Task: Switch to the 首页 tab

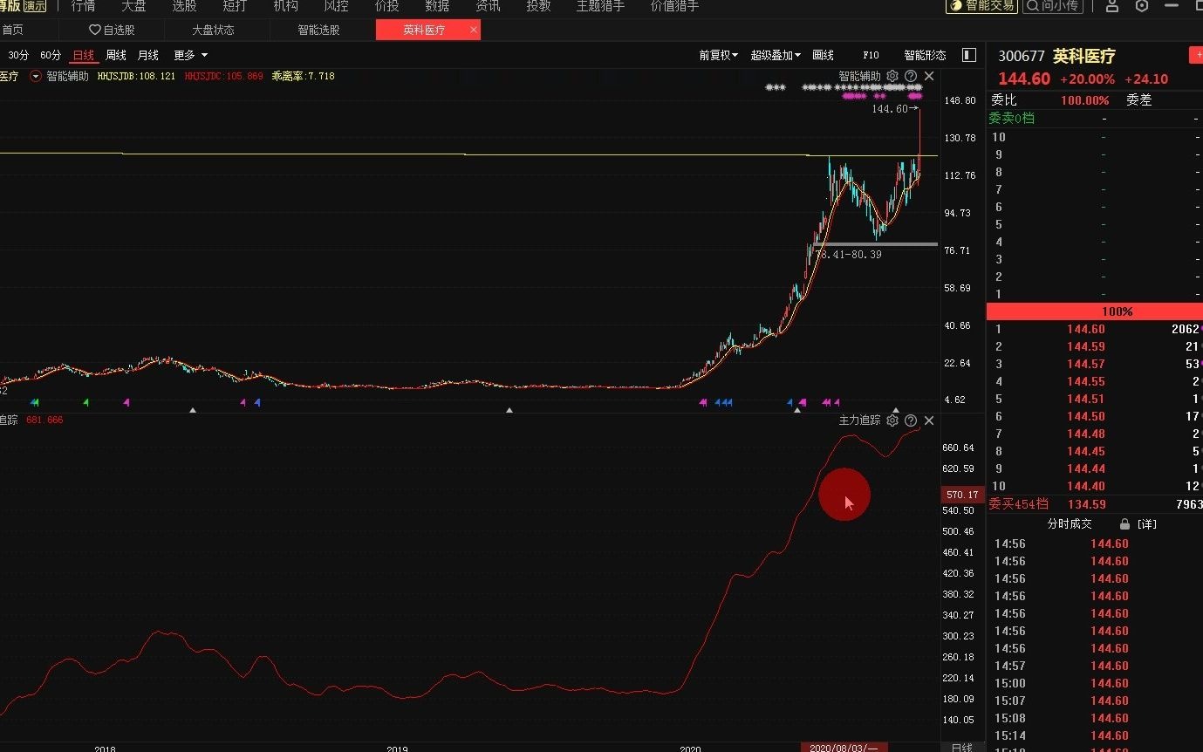Action: click(x=12, y=30)
